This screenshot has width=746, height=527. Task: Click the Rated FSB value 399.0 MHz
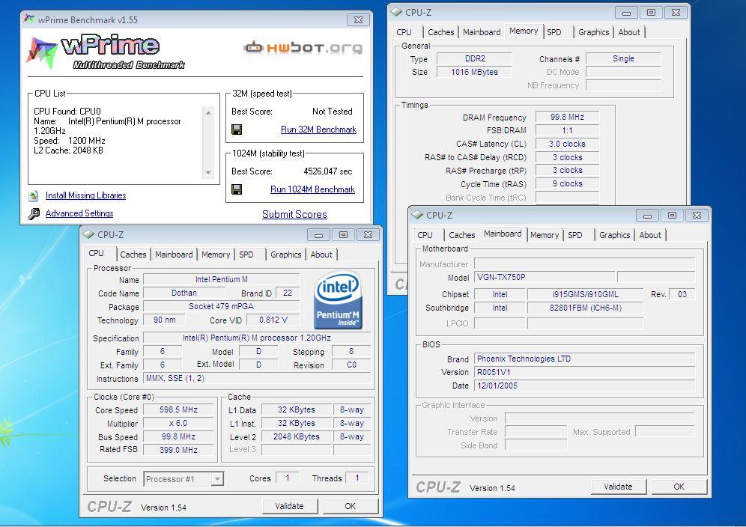[x=178, y=450]
